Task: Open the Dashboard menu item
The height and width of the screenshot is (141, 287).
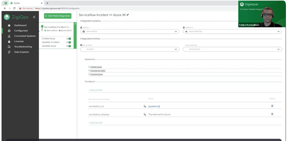Action: (20, 25)
